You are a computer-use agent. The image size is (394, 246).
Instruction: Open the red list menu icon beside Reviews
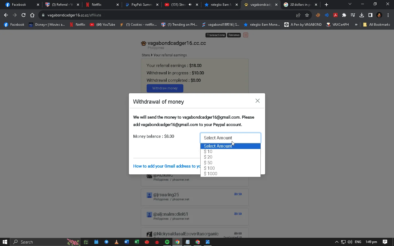tap(246, 35)
